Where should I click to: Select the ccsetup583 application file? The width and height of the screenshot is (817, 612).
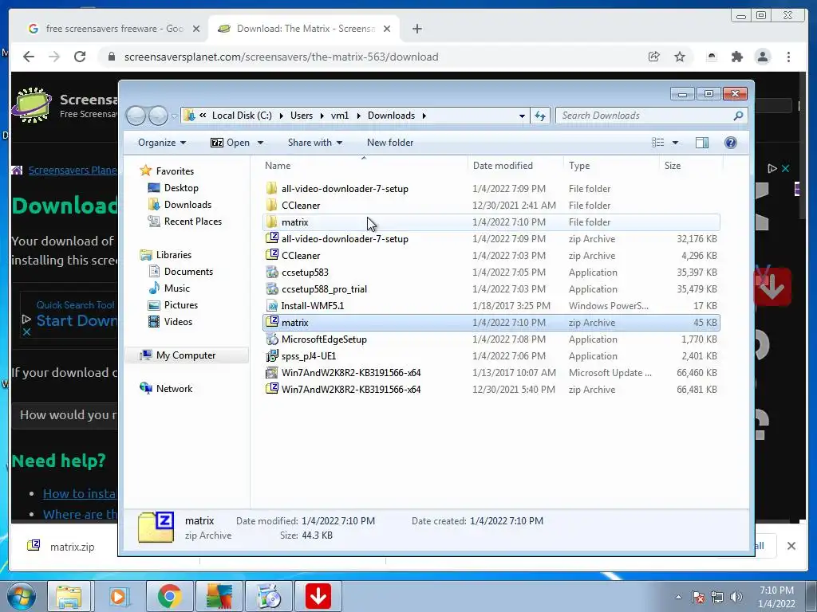tap(491, 273)
